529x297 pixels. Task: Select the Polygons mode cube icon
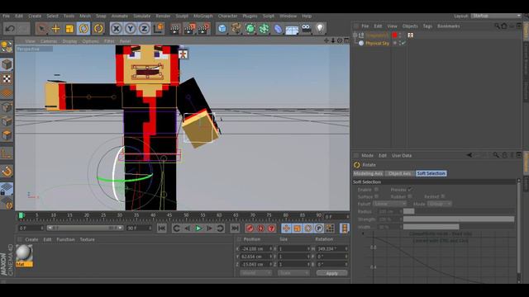click(x=7, y=135)
